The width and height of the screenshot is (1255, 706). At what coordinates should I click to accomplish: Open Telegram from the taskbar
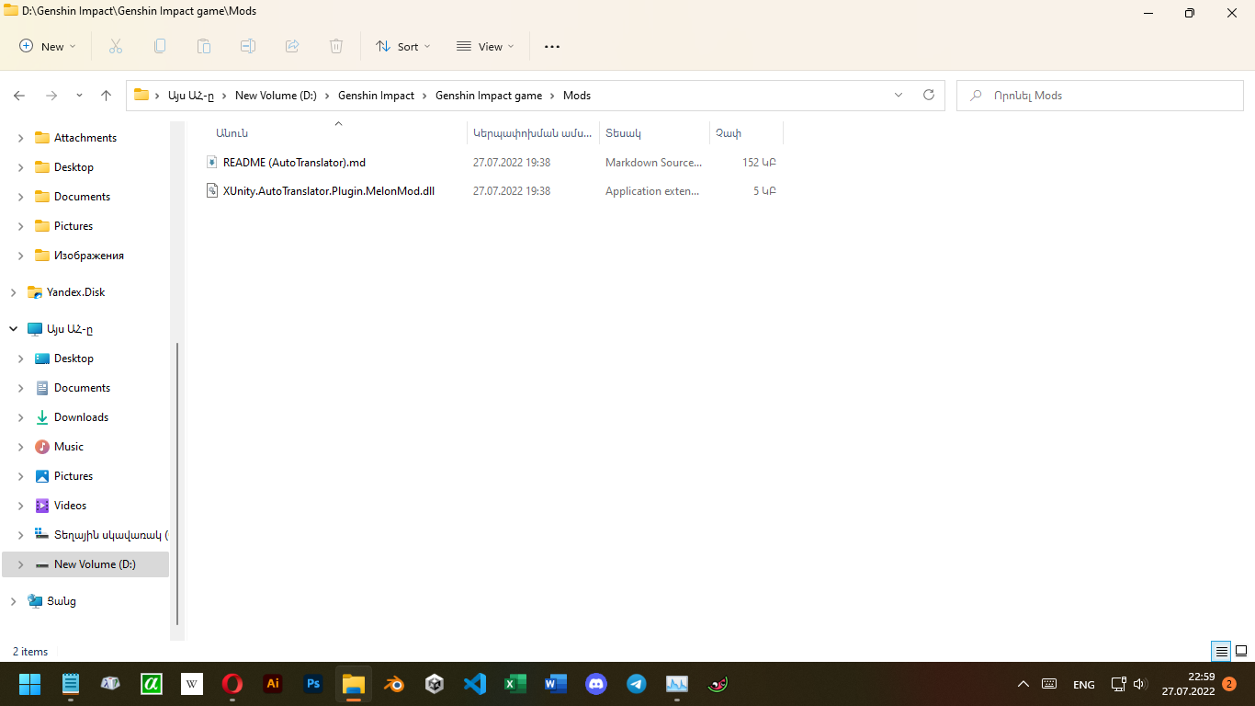pos(637,684)
